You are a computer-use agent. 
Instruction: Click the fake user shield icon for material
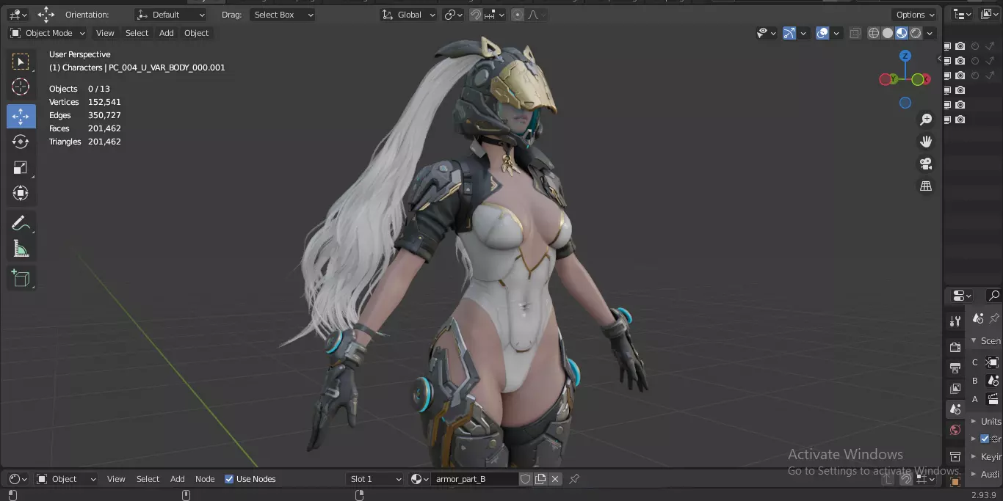[x=526, y=479]
